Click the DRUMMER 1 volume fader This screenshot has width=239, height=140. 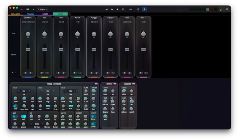[28, 50]
